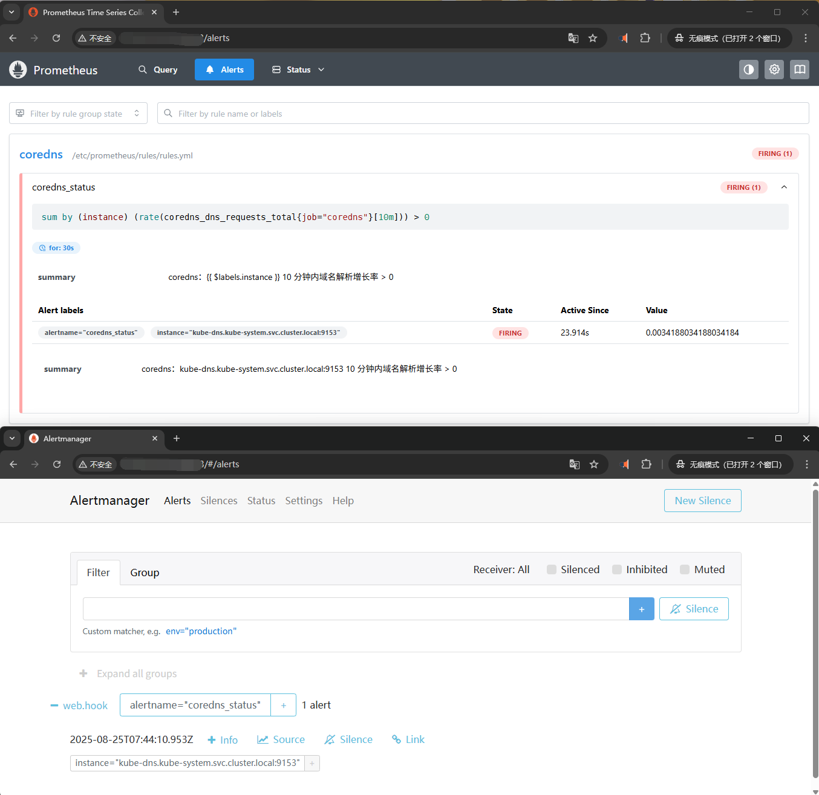Collapse the coredns_status rule chevron
819x795 pixels.
point(784,187)
